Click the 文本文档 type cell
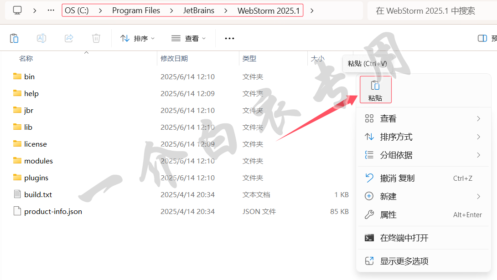Screen dimensions: 497x280 (x=256, y=194)
